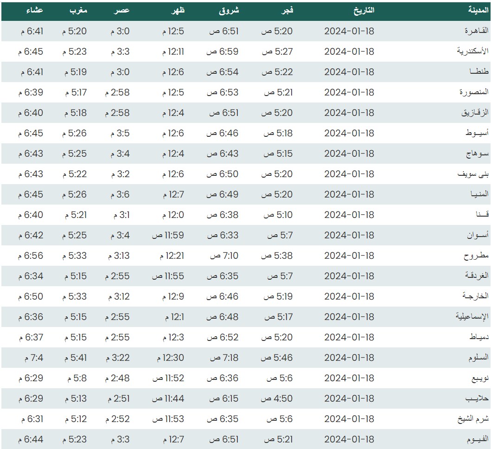
Task: Select the القاهرة city name cell
Action: tap(477, 31)
